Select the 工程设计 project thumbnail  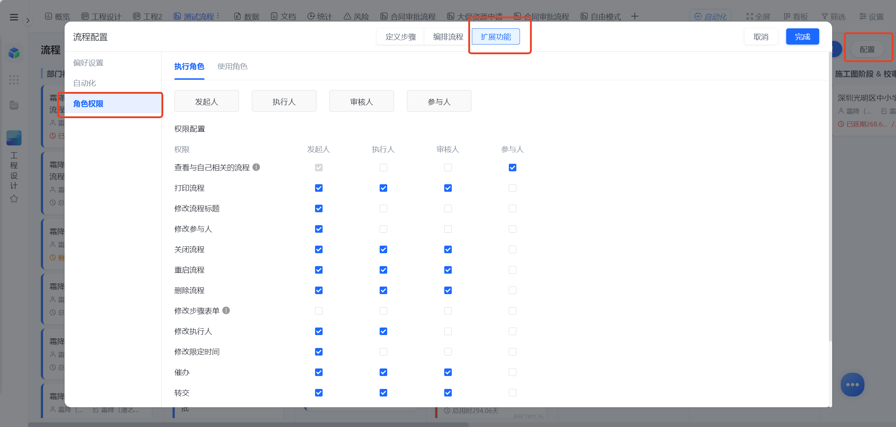tap(14, 138)
